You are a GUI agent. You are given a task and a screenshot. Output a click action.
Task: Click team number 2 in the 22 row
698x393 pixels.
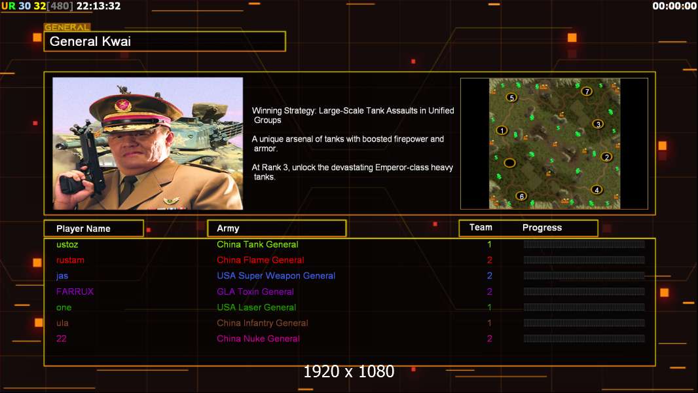[x=489, y=339]
